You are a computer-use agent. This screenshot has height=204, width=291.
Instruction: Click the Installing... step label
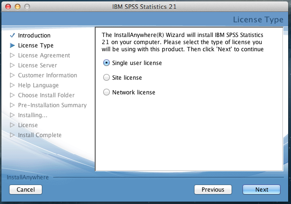pos(33,115)
